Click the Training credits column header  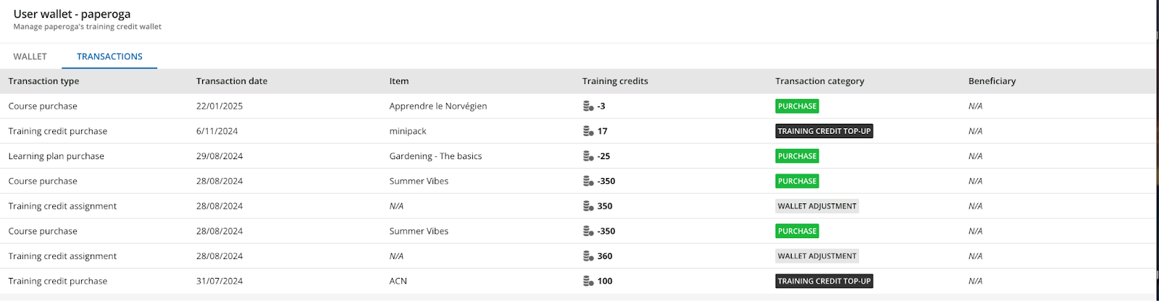[615, 81]
